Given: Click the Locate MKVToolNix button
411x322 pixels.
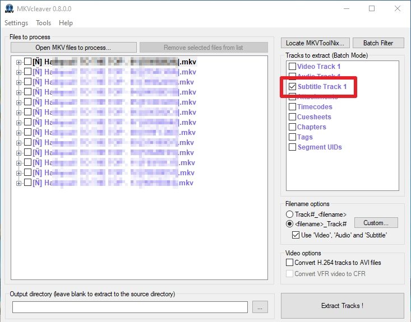Looking at the screenshot, I should pyautogui.click(x=315, y=43).
